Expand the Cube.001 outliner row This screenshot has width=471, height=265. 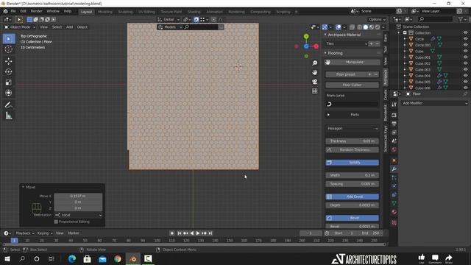tap(405, 57)
